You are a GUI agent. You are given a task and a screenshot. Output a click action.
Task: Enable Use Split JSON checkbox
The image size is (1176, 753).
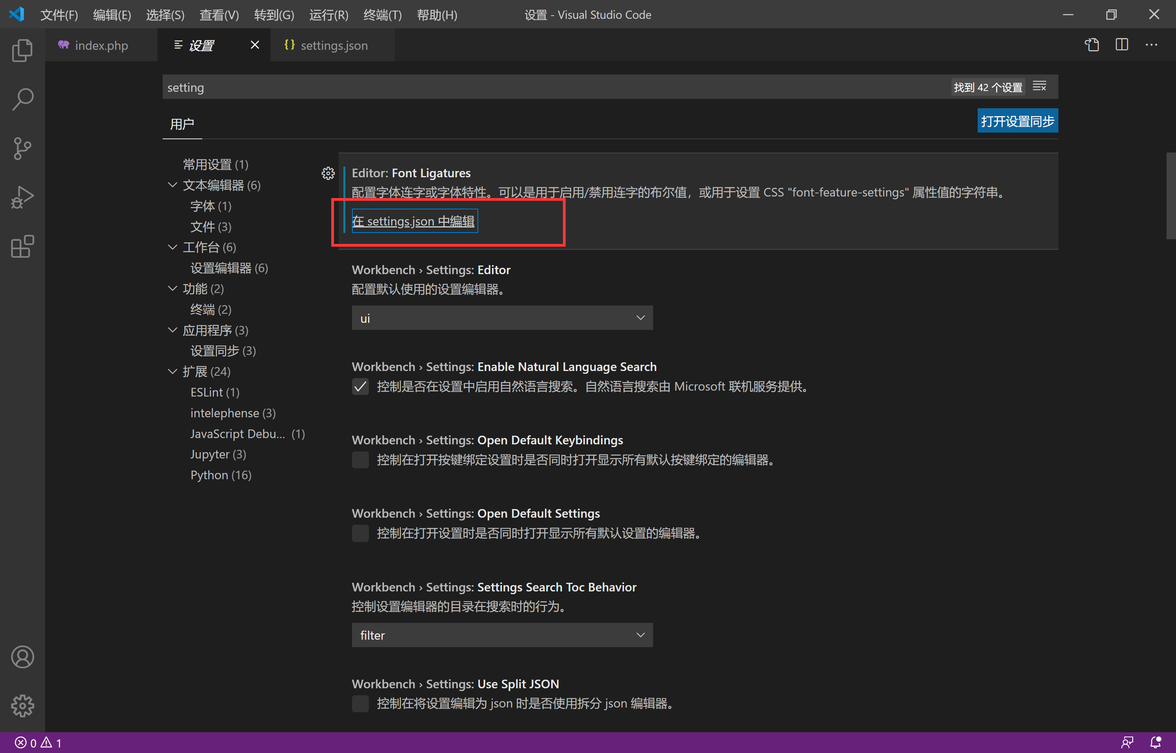point(360,704)
